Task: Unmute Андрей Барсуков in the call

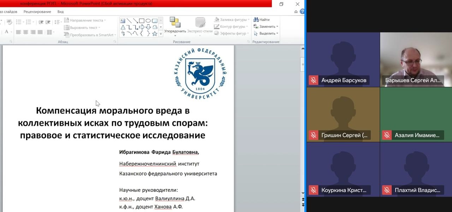Action: click(x=313, y=80)
